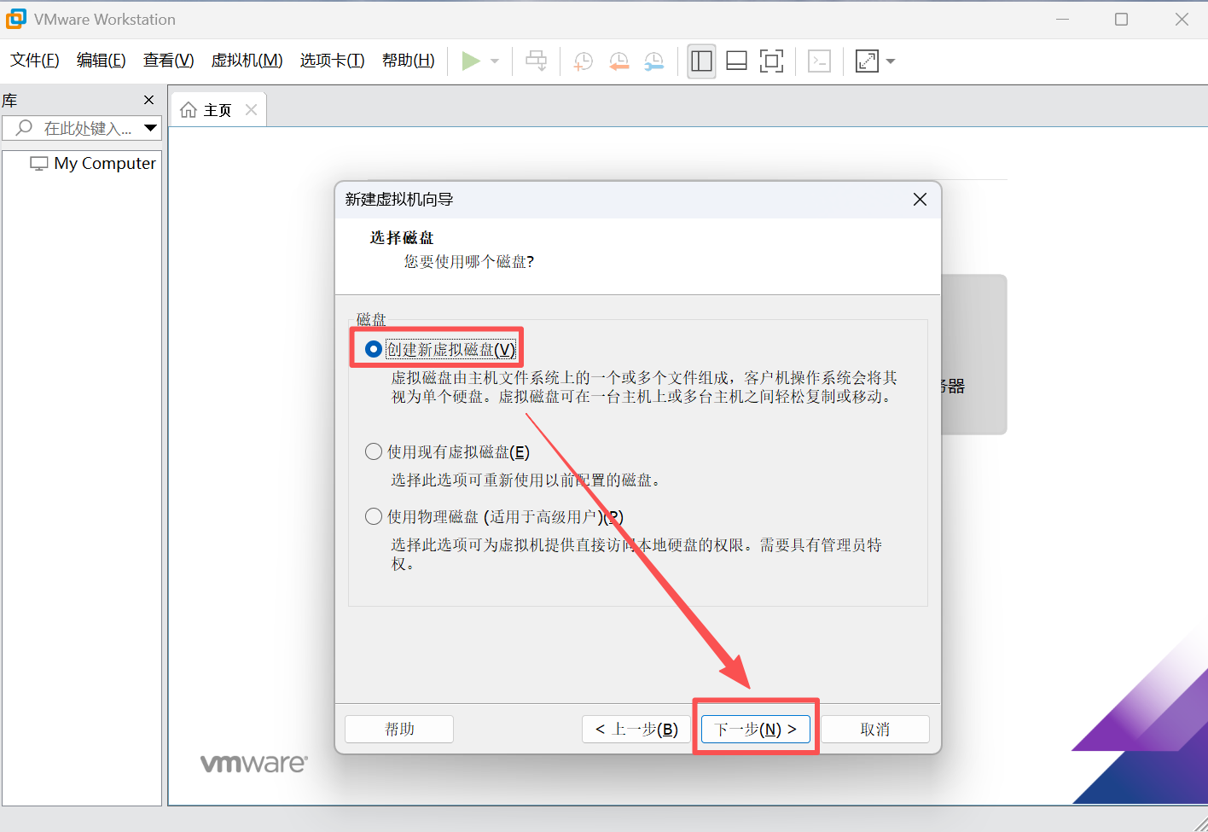
Task: Select 使用现有虚拟磁盘(E) radio option
Action: pyautogui.click(x=374, y=451)
